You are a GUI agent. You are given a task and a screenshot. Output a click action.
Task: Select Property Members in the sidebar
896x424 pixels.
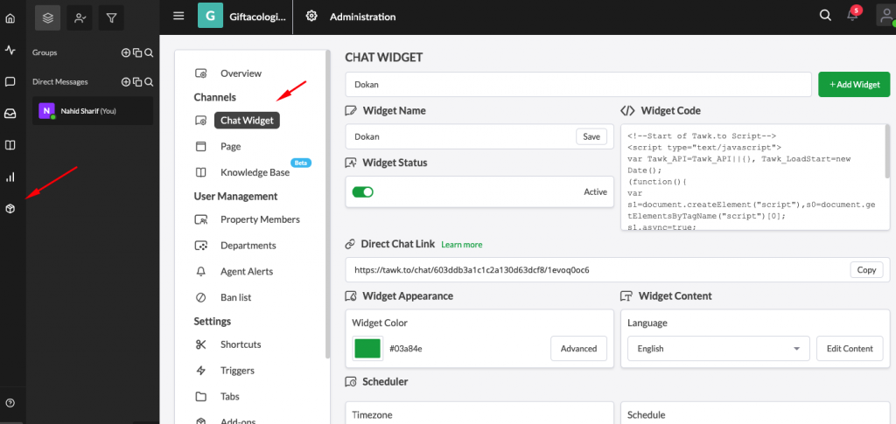click(x=260, y=219)
